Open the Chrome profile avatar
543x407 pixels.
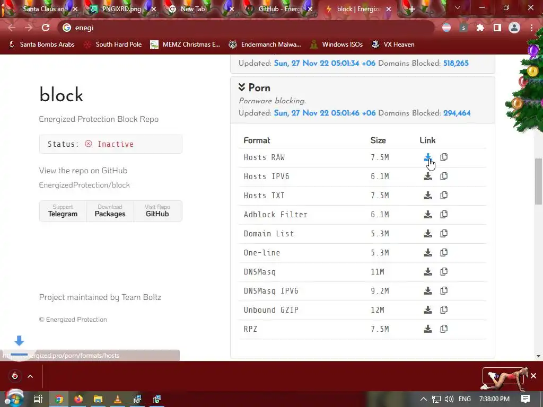[514, 28]
